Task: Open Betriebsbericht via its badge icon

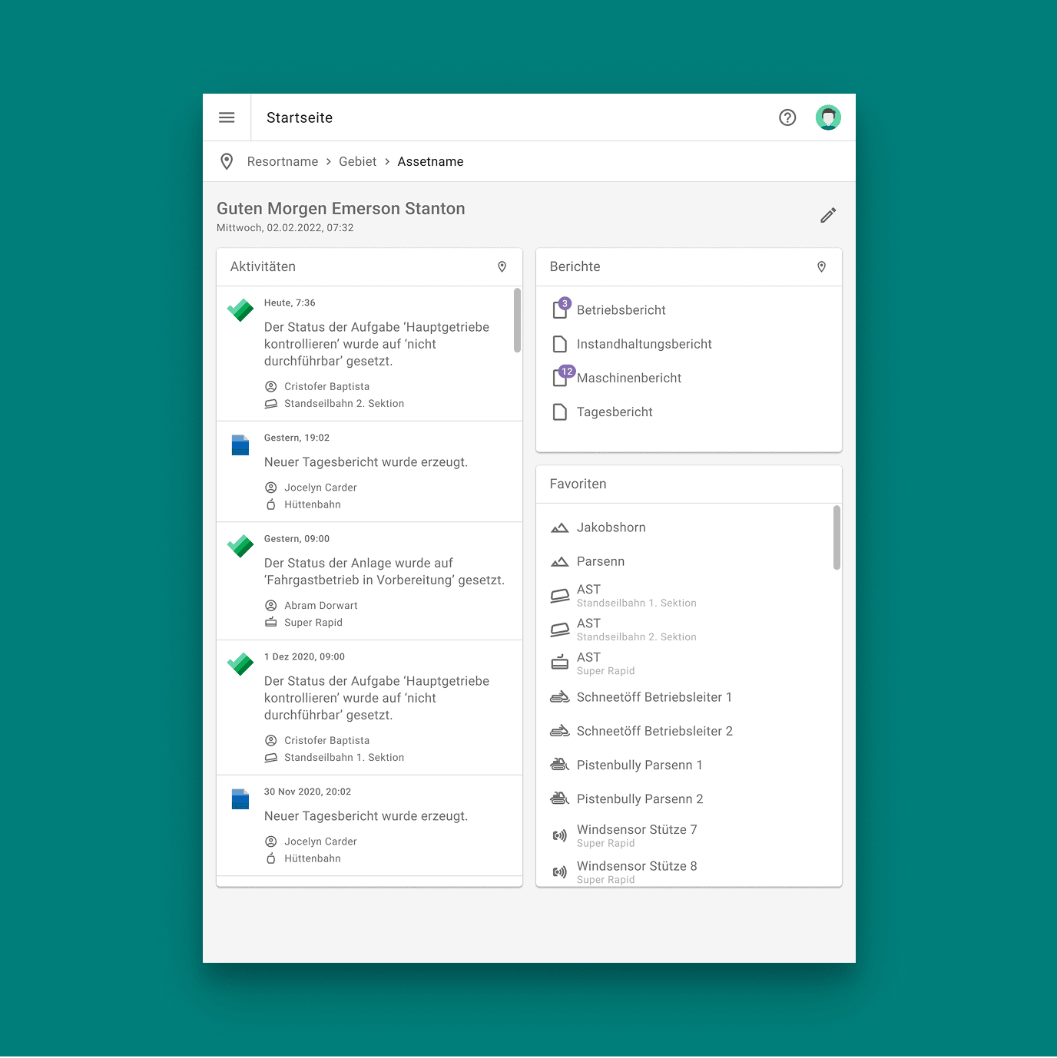Action: 560,309
